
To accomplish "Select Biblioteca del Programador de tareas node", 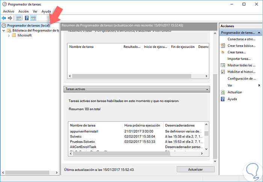I will 36,30.
